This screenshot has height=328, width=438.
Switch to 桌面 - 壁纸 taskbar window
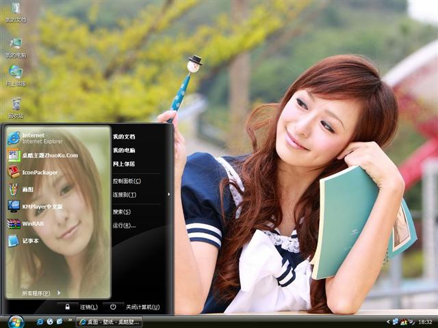[x=109, y=322]
